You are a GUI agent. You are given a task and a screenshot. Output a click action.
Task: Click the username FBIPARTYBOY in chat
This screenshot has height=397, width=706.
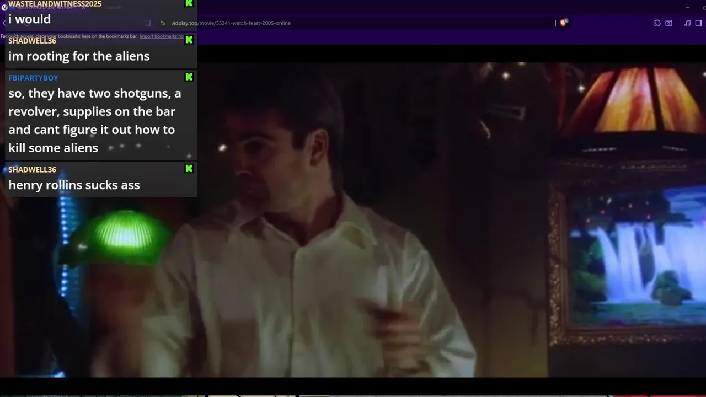33,78
